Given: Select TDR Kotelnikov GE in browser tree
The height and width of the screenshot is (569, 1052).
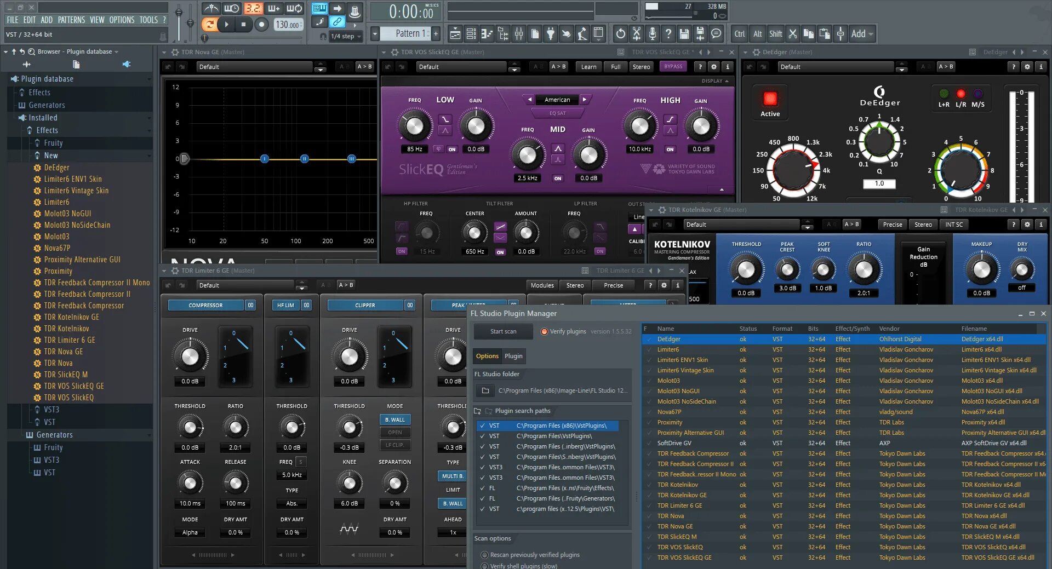Looking at the screenshot, I should [x=71, y=317].
